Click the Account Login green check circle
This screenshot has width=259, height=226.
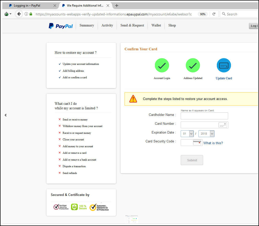tap(162, 65)
